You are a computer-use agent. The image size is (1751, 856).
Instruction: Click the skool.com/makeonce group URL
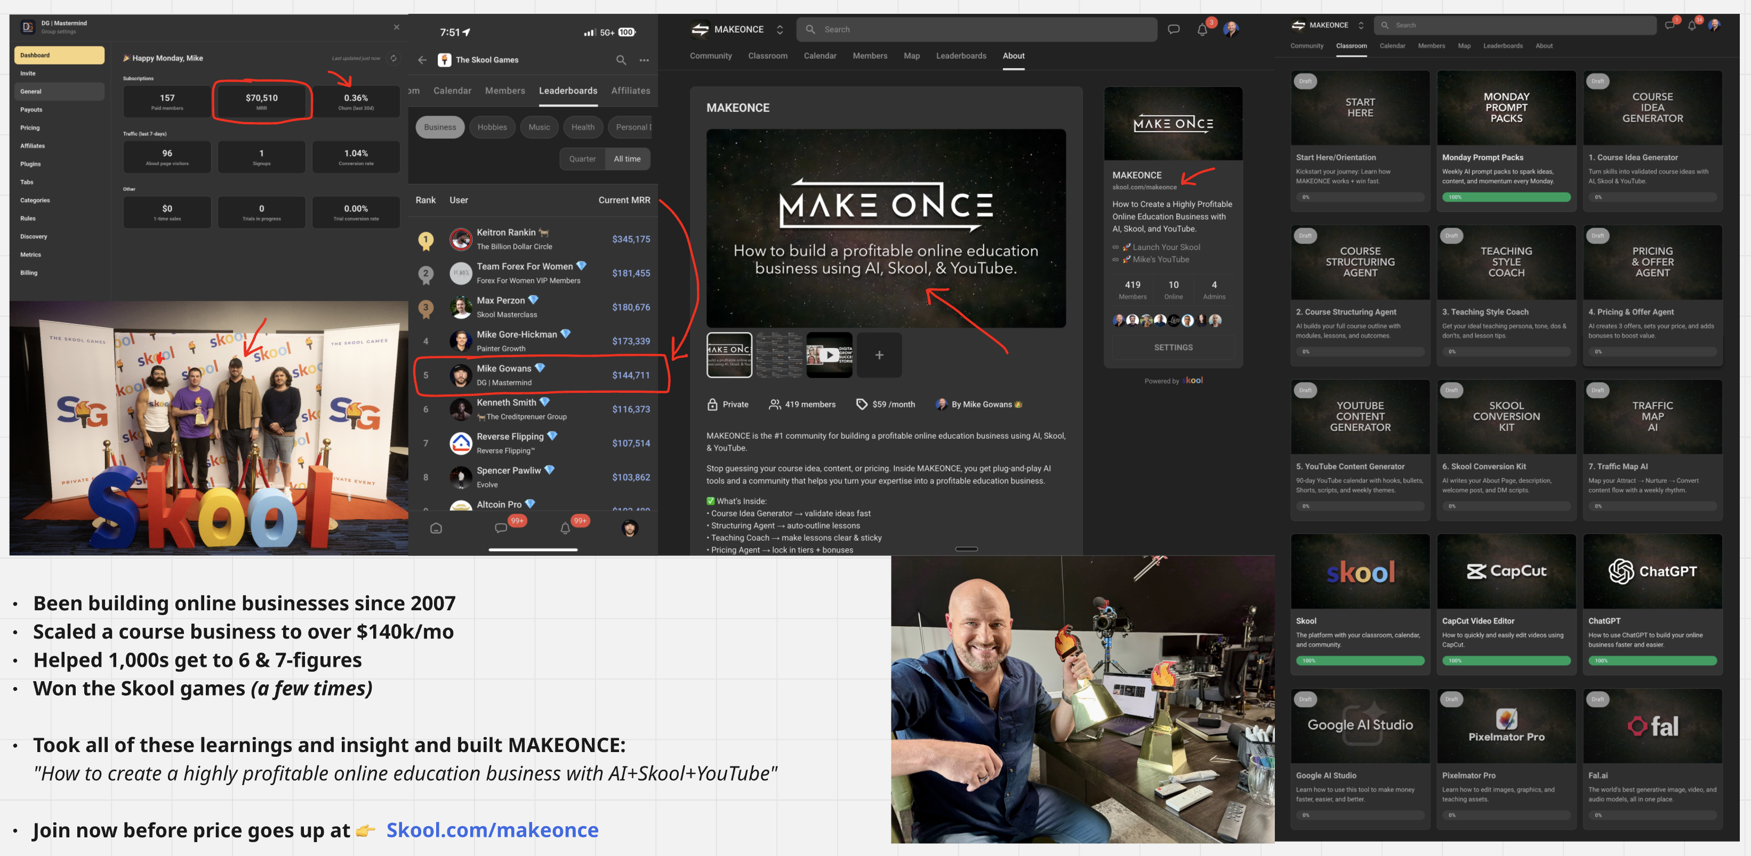1144,188
